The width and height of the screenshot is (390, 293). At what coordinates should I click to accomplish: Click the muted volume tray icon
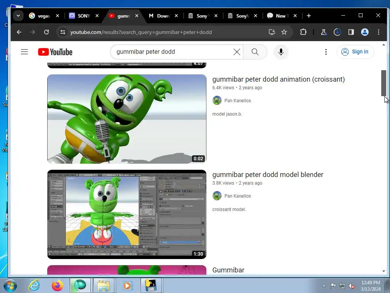pos(352,286)
